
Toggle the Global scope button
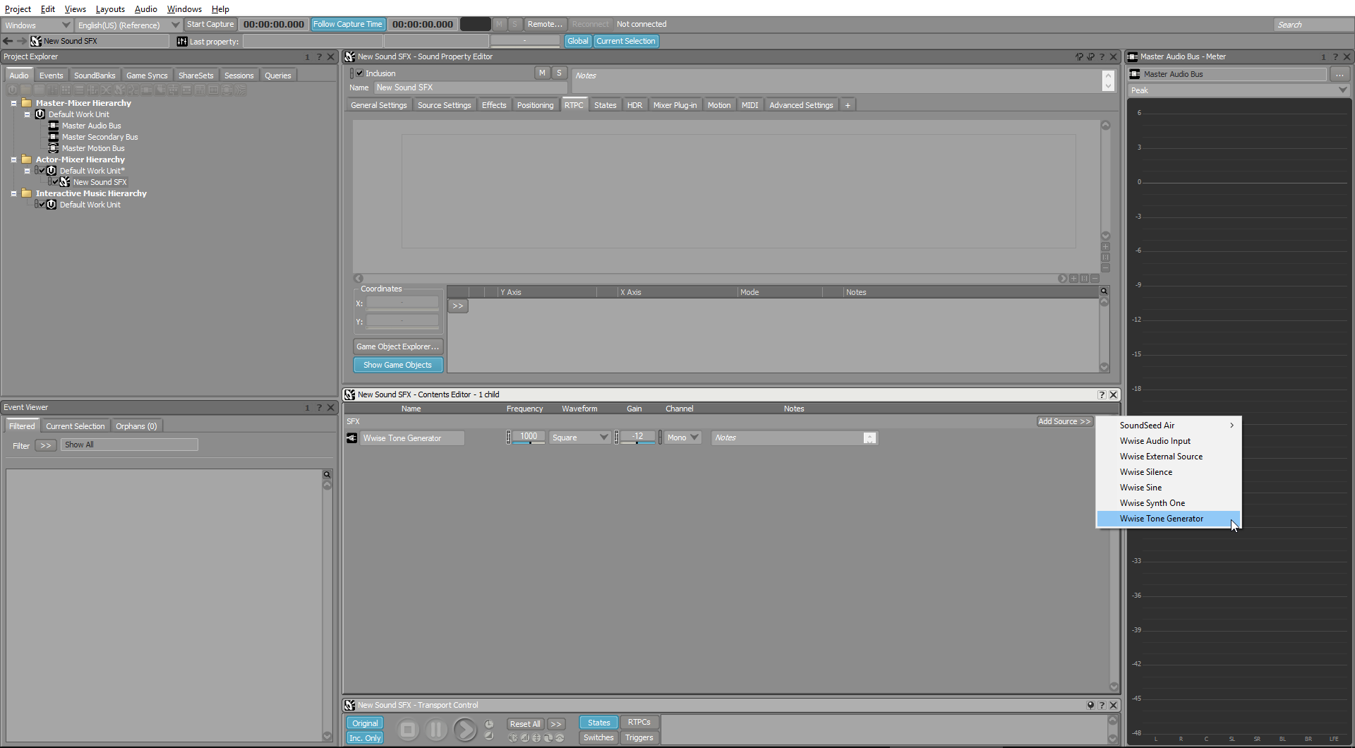click(577, 41)
